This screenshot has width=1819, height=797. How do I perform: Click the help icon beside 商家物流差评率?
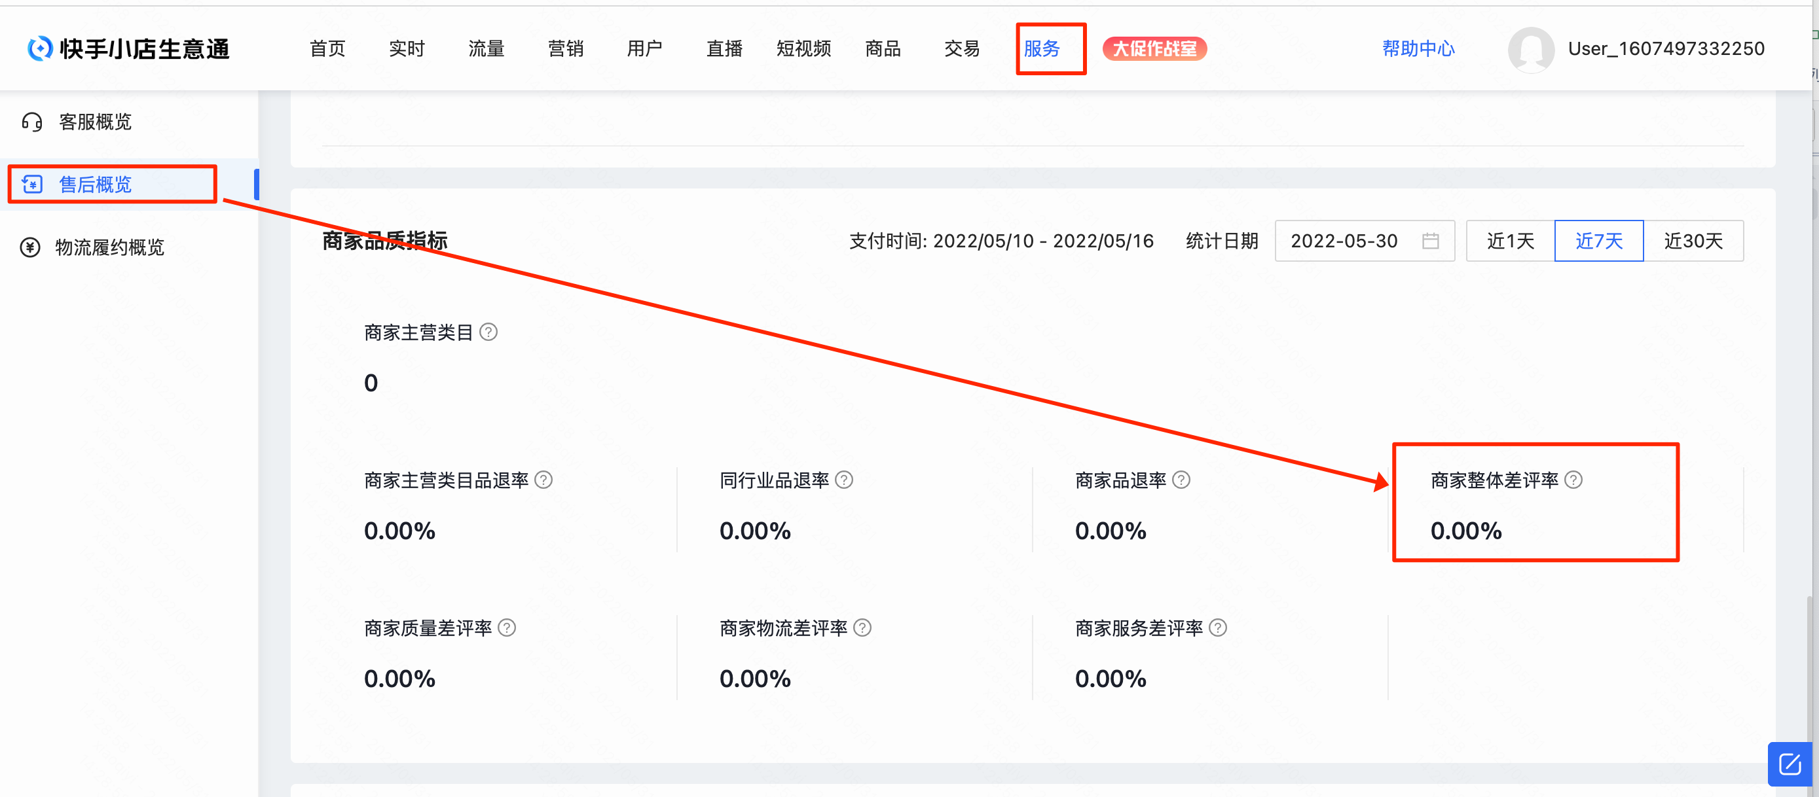pyautogui.click(x=862, y=628)
